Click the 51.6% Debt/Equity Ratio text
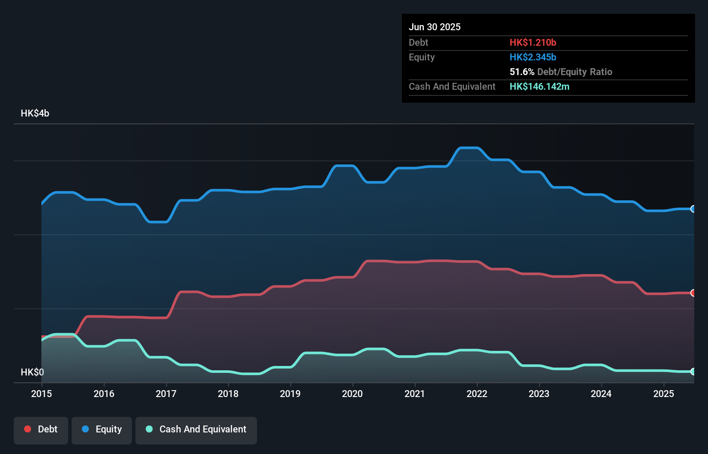 (x=561, y=72)
